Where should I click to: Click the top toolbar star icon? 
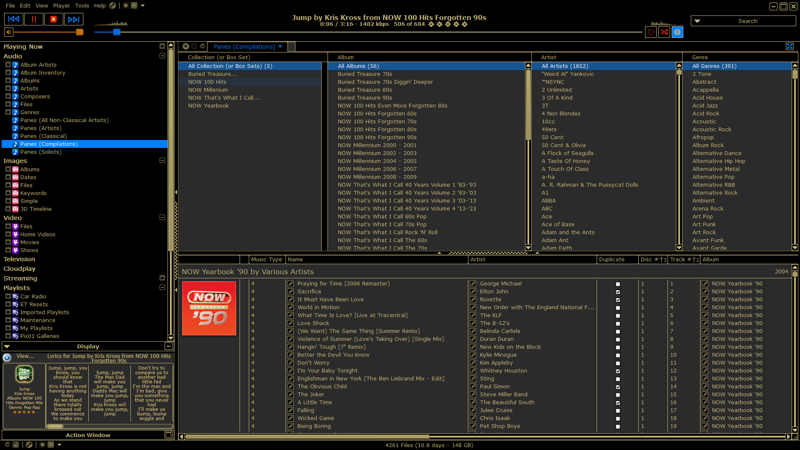coord(134,5)
